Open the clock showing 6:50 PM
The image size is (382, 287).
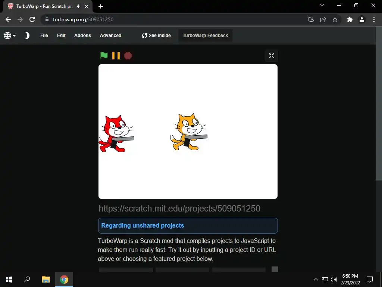350,280
